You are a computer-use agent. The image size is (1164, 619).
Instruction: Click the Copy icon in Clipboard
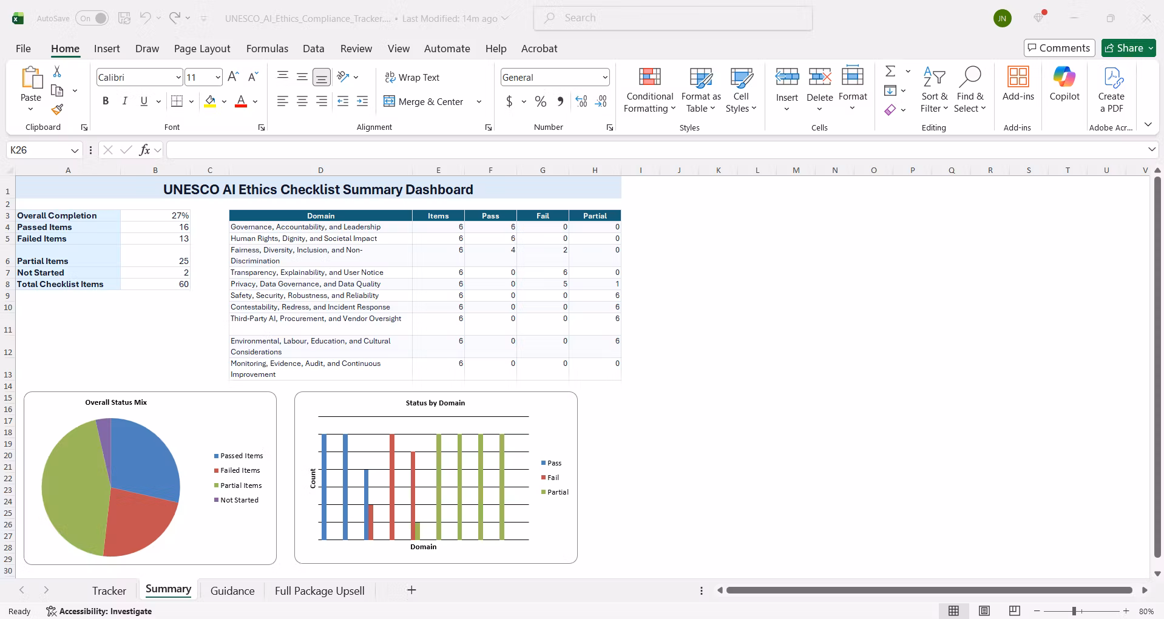coord(57,90)
